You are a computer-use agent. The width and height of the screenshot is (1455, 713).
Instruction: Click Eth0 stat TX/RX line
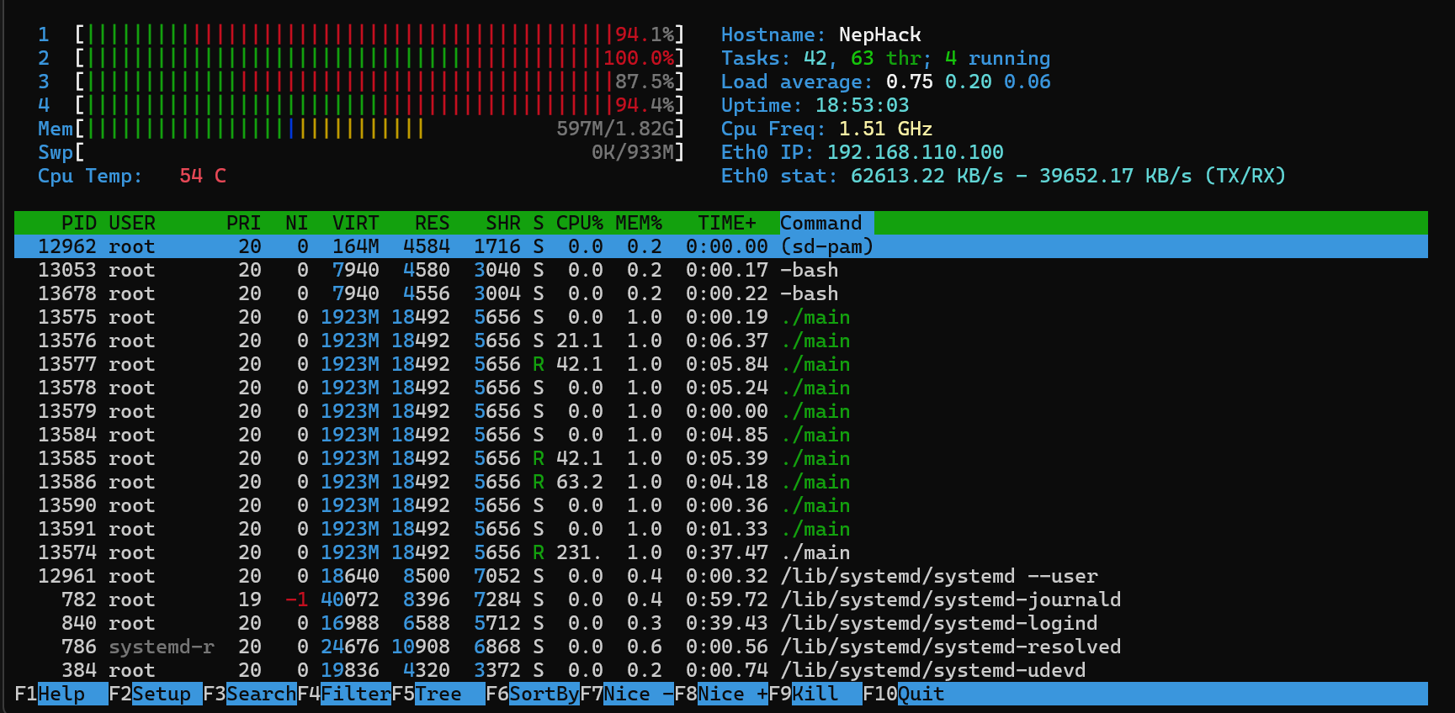[x=1004, y=176]
